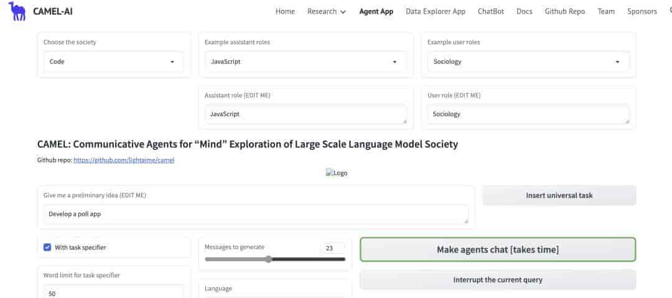Open the Sponsors page
The width and height of the screenshot is (672, 298).
(x=642, y=12)
